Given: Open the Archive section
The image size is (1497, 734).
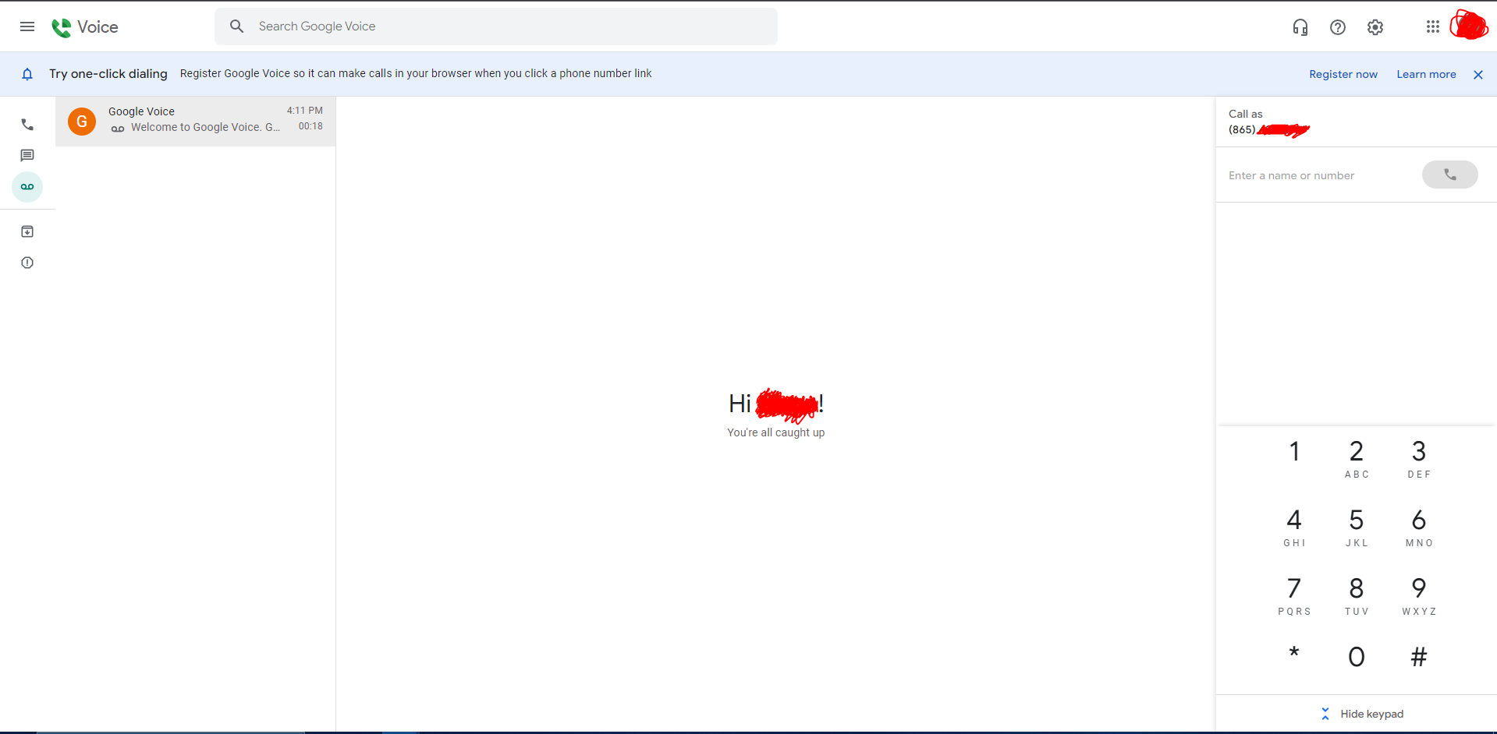Looking at the screenshot, I should pyautogui.click(x=27, y=231).
